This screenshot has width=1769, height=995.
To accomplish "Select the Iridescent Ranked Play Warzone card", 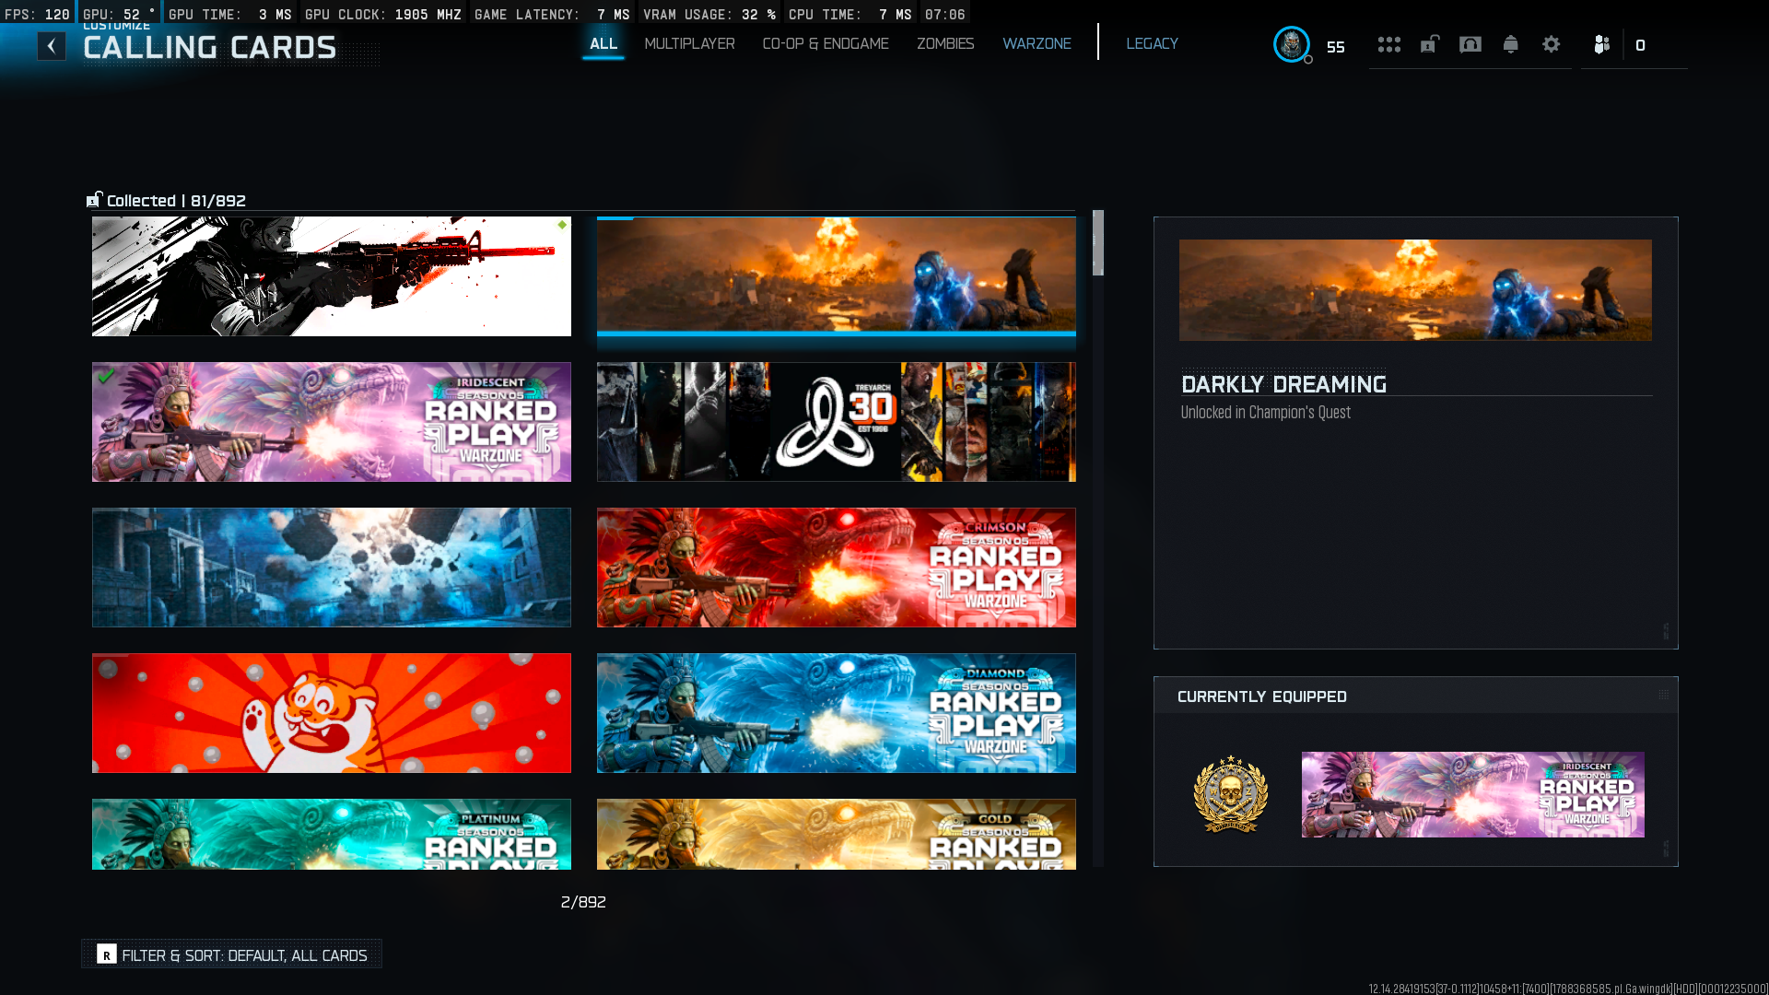I will click(332, 422).
